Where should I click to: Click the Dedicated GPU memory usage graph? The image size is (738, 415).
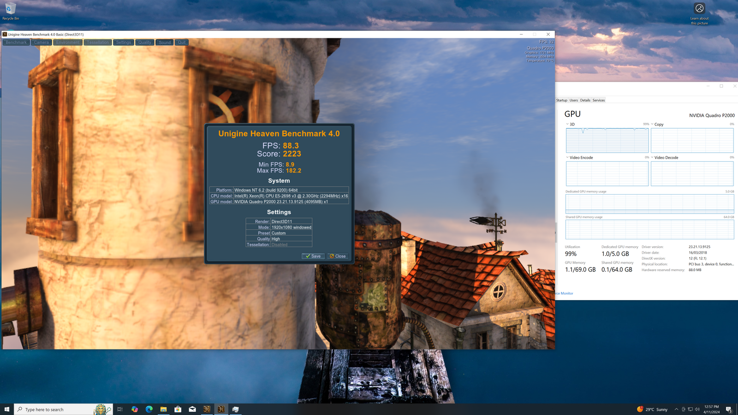(649, 204)
